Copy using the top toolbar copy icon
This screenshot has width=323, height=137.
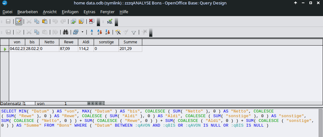(37, 22)
